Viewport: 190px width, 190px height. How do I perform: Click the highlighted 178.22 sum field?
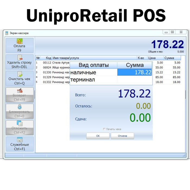click(134, 72)
